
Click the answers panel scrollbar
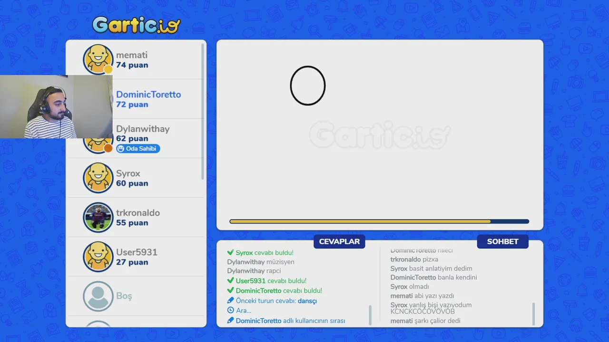[x=370, y=315]
